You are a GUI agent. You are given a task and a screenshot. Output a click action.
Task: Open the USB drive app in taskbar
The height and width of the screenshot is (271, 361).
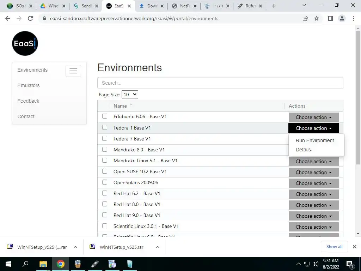pyautogui.click(x=95, y=264)
